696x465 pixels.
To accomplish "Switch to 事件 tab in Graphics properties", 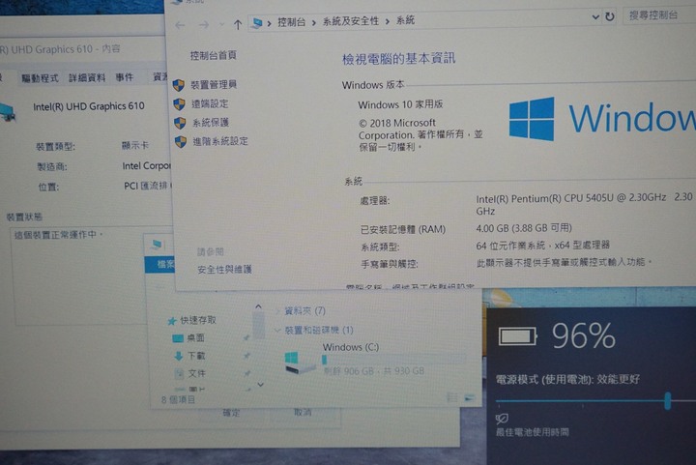I will pos(125,77).
